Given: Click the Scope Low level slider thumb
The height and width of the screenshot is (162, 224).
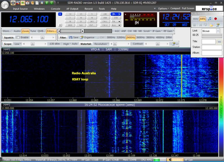Looking at the screenshot, I should pyautogui.click(x=33, y=44).
